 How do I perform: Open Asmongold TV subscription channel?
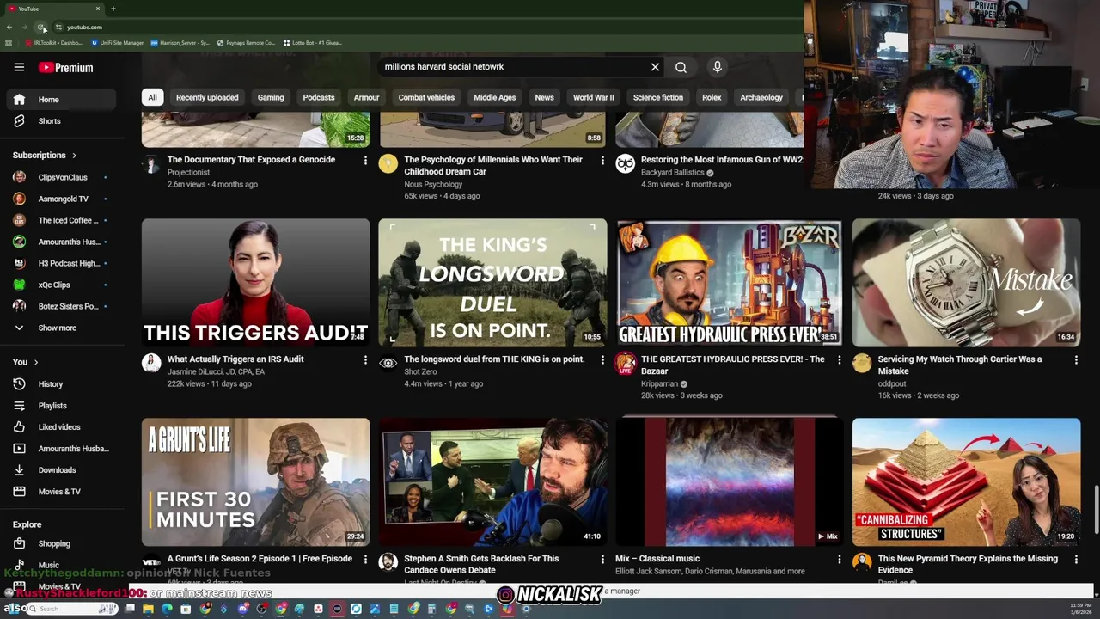(60, 199)
